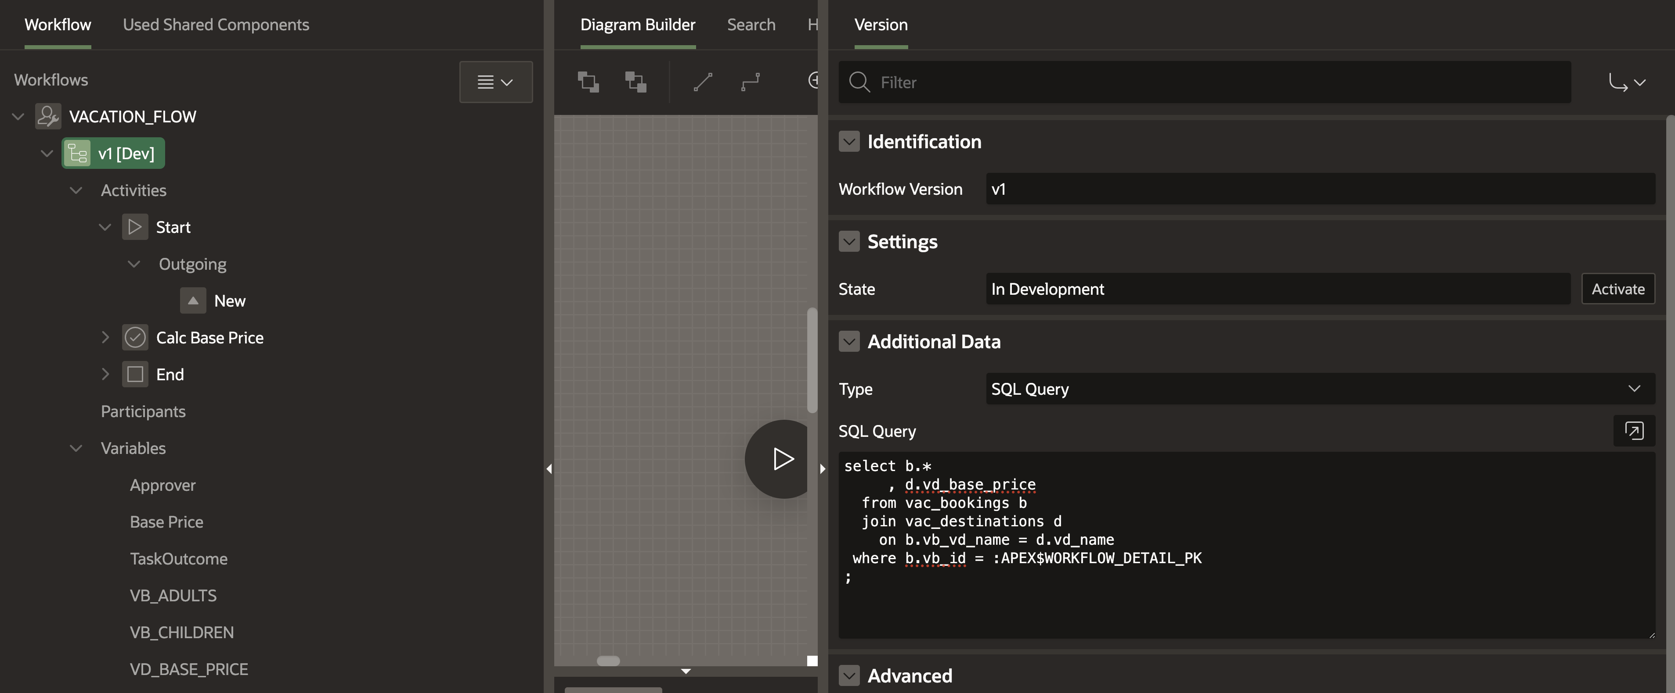Screen dimensions: 1675x693
Task: Open the Workflows tree options menu
Action: (495, 82)
